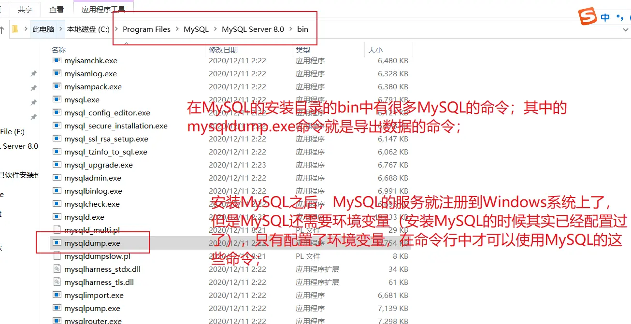The width and height of the screenshot is (631, 324).
Task: Click size 7,139 KB of mysqlpump.exe
Action: point(393,309)
